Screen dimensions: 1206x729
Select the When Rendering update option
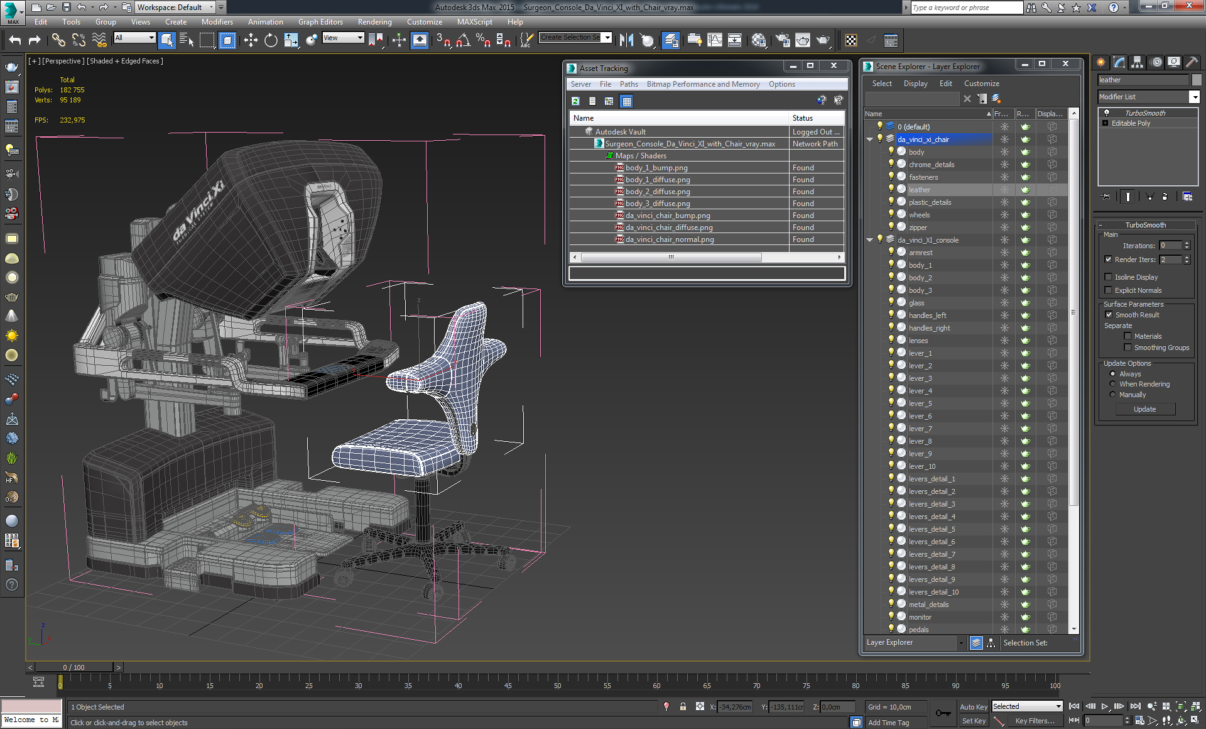(1112, 384)
